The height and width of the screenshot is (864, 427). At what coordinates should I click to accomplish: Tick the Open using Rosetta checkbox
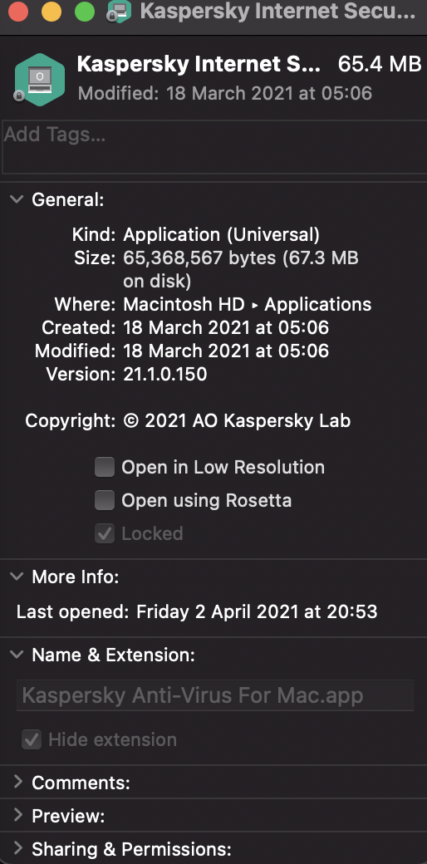tap(105, 500)
